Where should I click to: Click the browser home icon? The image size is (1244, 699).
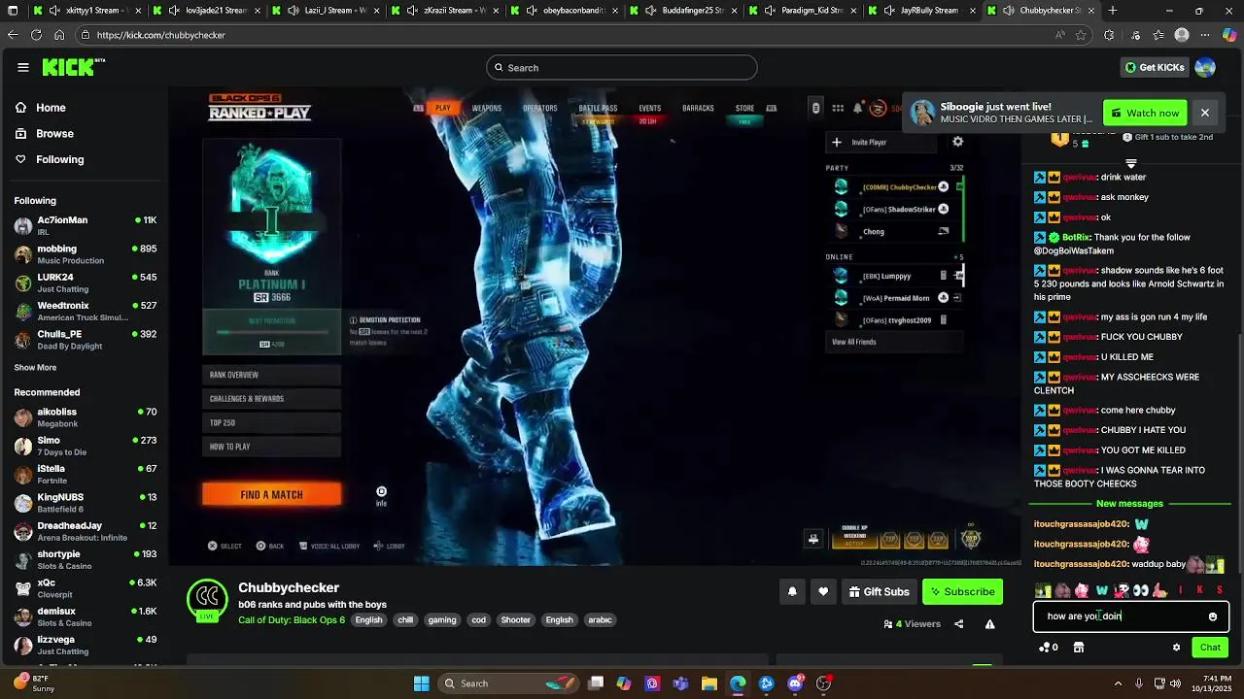pos(59,35)
